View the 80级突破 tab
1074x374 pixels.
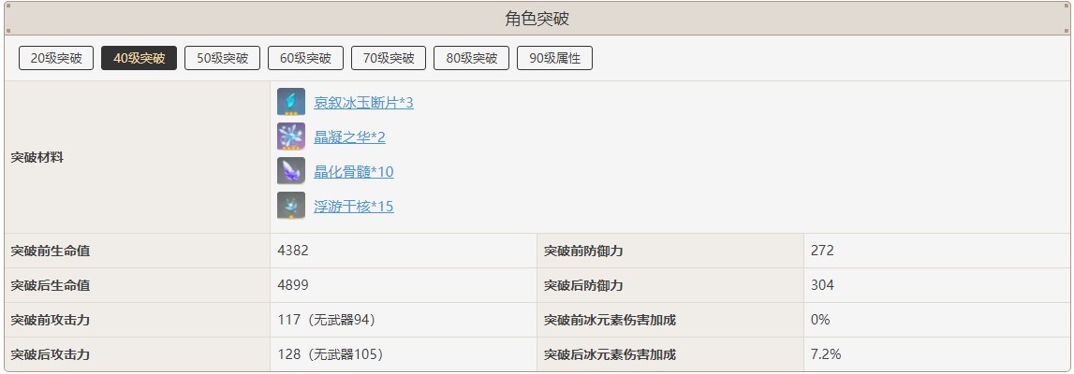point(471,58)
